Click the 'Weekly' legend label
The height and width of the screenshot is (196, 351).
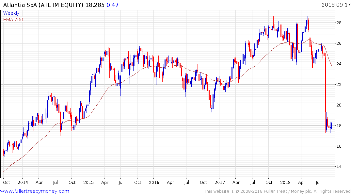[11, 13]
